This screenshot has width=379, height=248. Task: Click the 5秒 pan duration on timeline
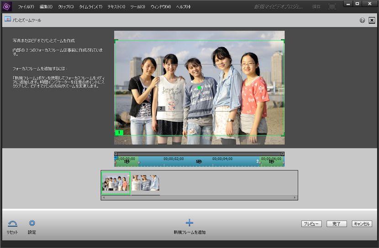199,162
